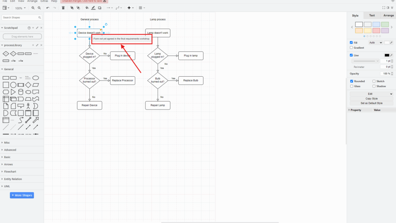396x223 pixels.
Task: Enable the Gradient checkbox
Action: point(351,47)
